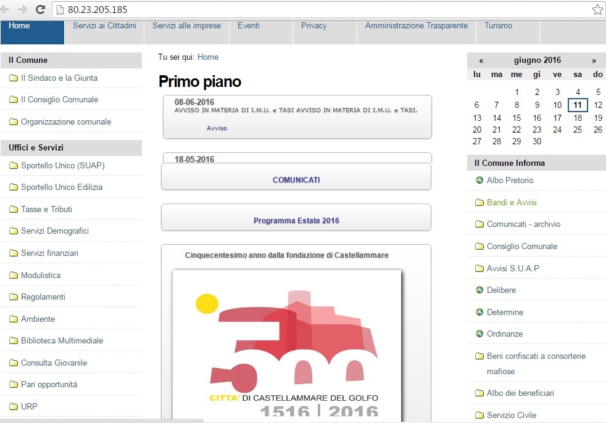606x423 pixels.
Task: Click the Castellammare 500th anniversary logo image
Action: pos(287,345)
